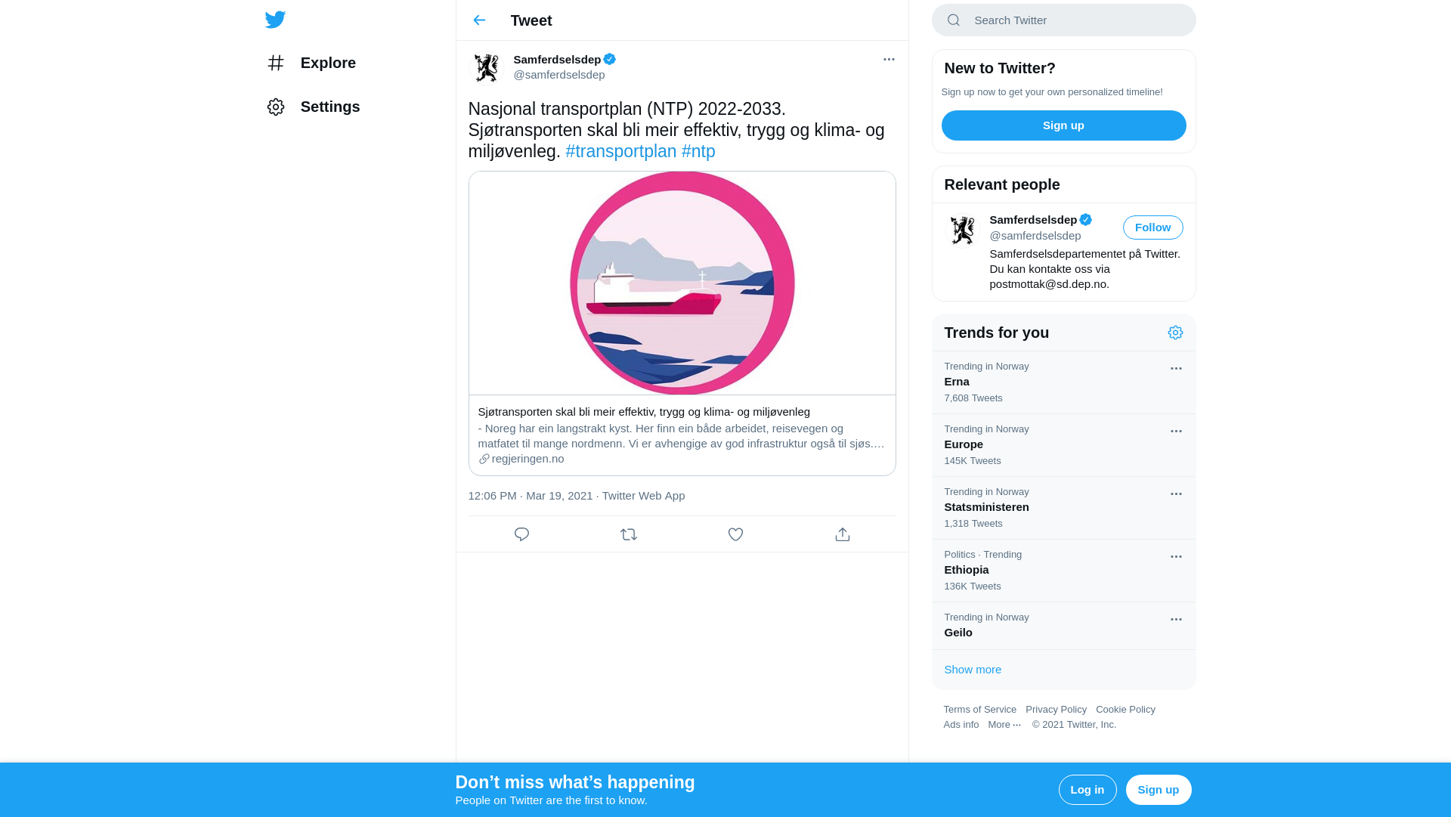Open more options for the Erna trend
1451x817 pixels.
1176,369
